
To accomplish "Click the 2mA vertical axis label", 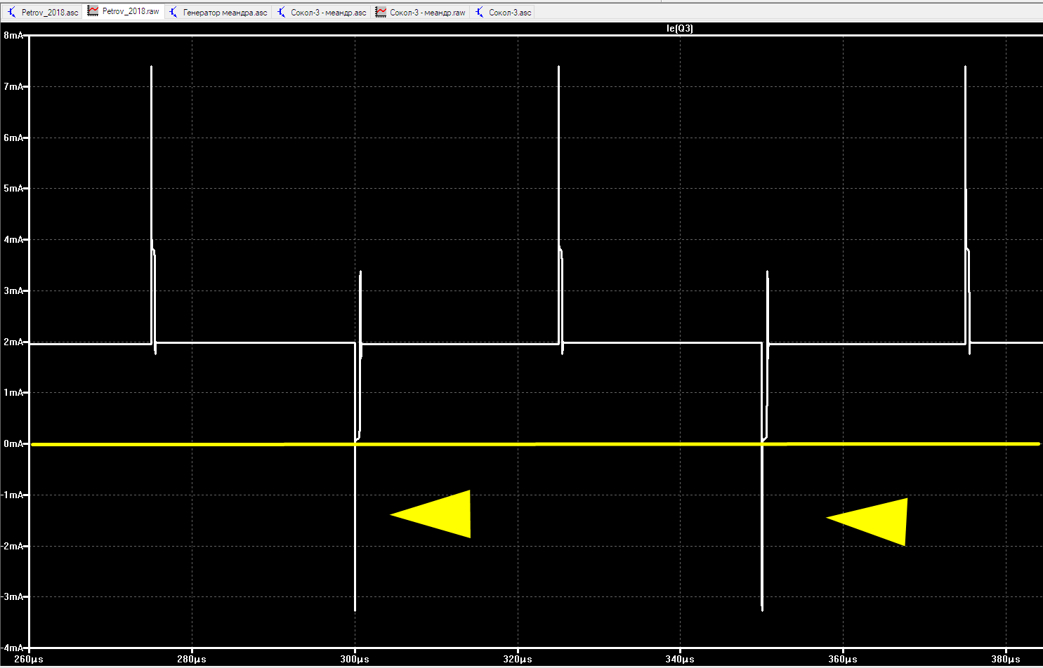I will point(13,342).
